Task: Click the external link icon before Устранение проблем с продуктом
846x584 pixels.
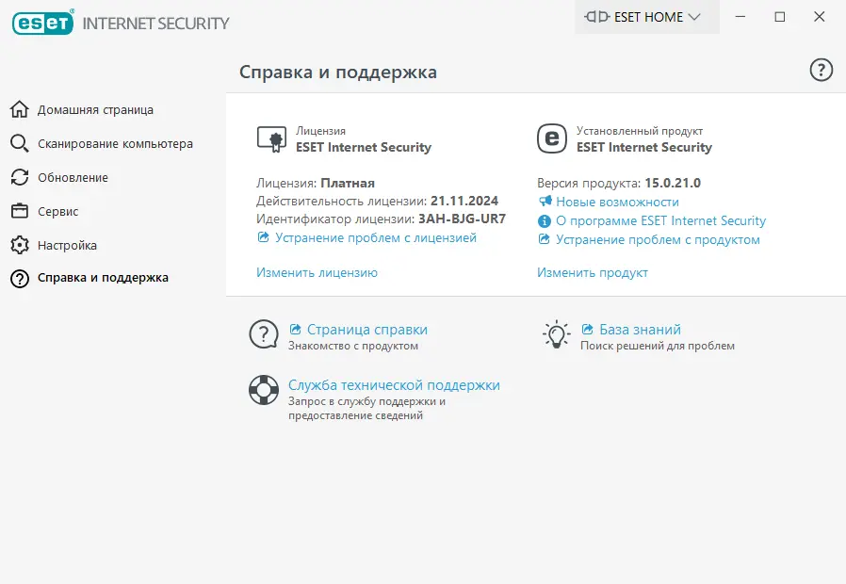Action: click(545, 239)
